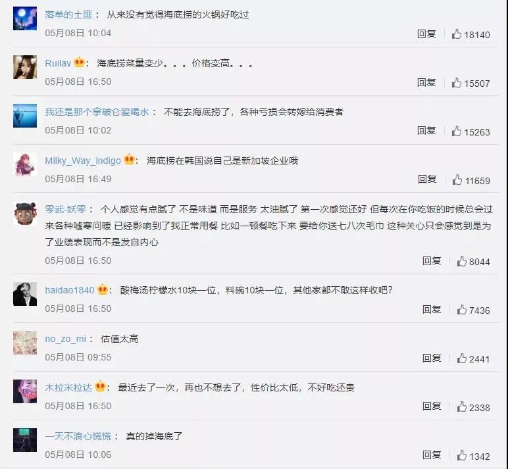The image size is (508, 469).
Task: Click thumbs-up on Milky_Way_indigo's comment
Action: [x=457, y=180]
